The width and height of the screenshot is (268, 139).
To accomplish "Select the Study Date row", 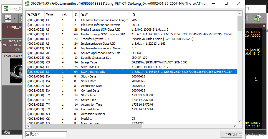I will click(132, 76).
